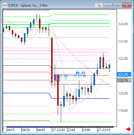Viewport: 134px width, 135px height.
Task: Click the 22:45 time axis label
Action: (x=71, y=130)
